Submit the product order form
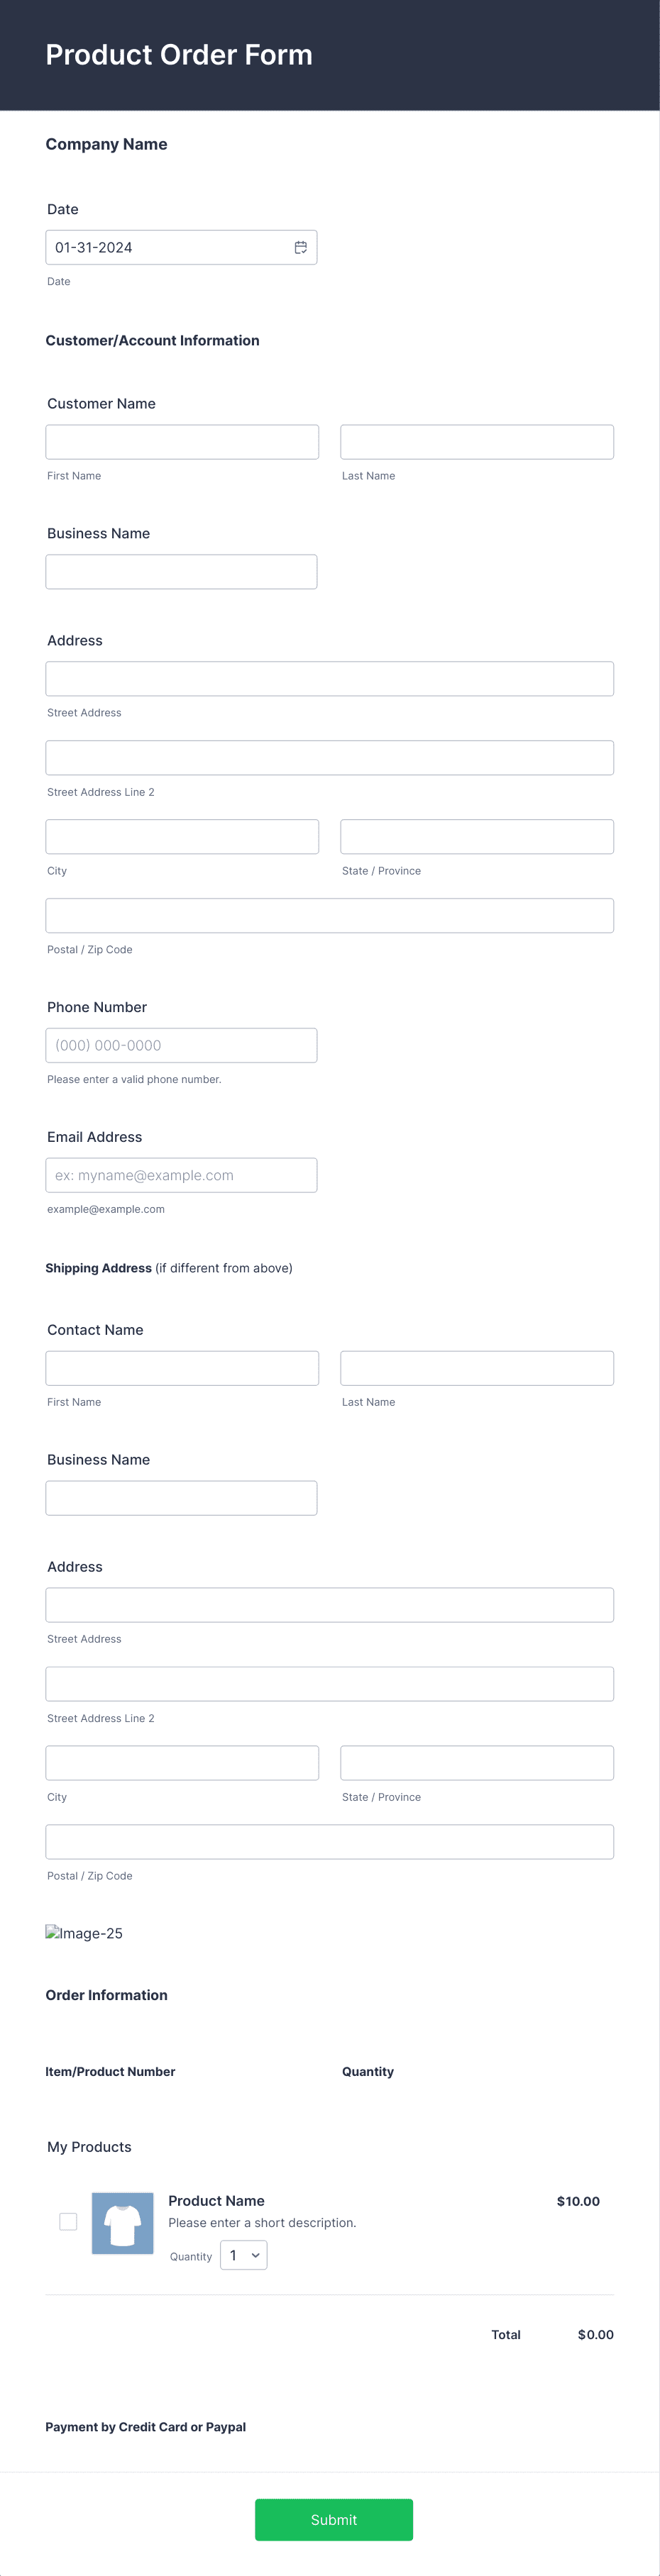The height and width of the screenshot is (2576, 660). click(334, 2519)
